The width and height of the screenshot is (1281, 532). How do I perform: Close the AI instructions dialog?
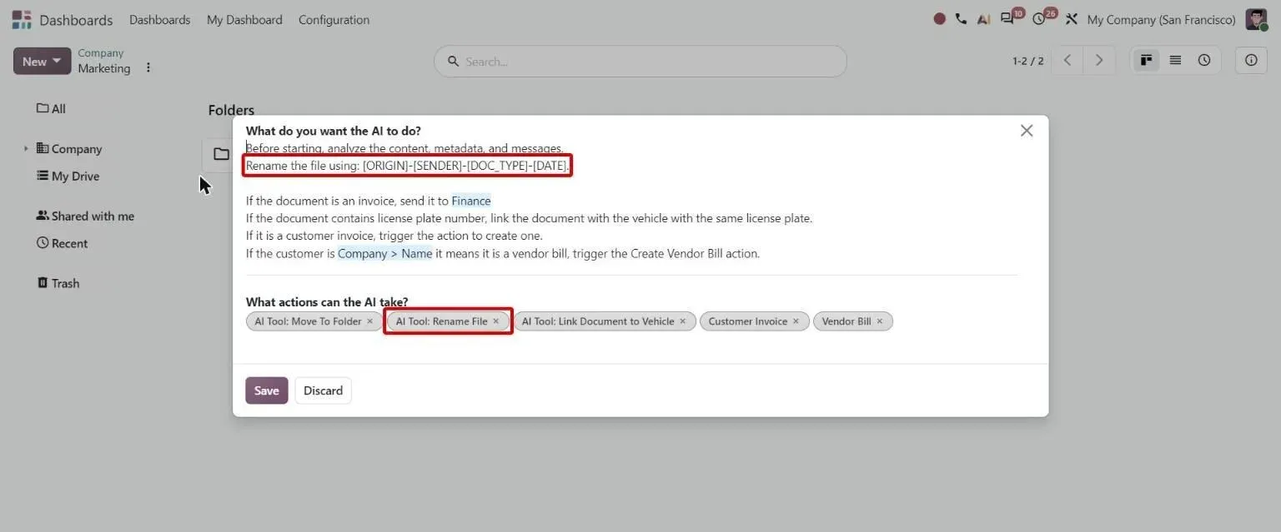tap(1027, 131)
